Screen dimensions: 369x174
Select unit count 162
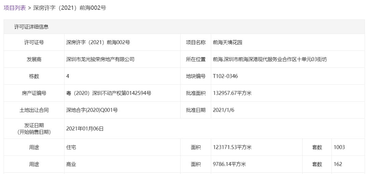pos(338,164)
